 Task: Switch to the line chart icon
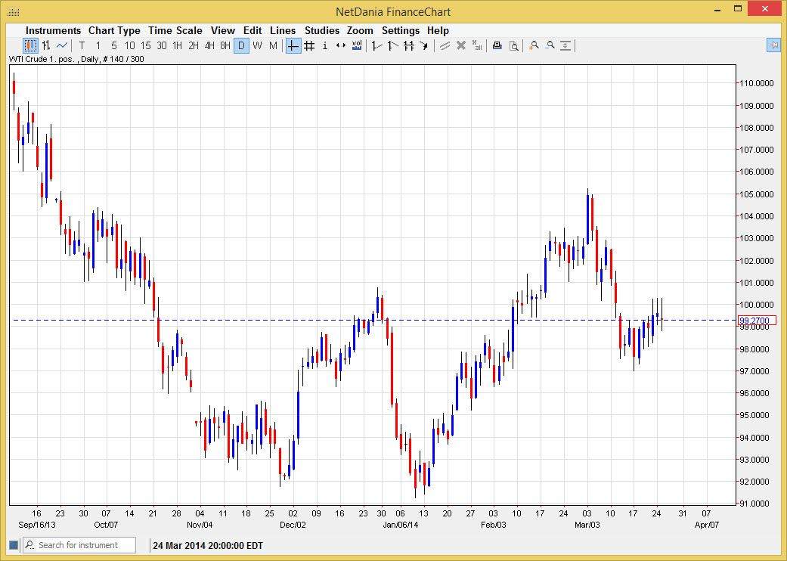[x=62, y=46]
